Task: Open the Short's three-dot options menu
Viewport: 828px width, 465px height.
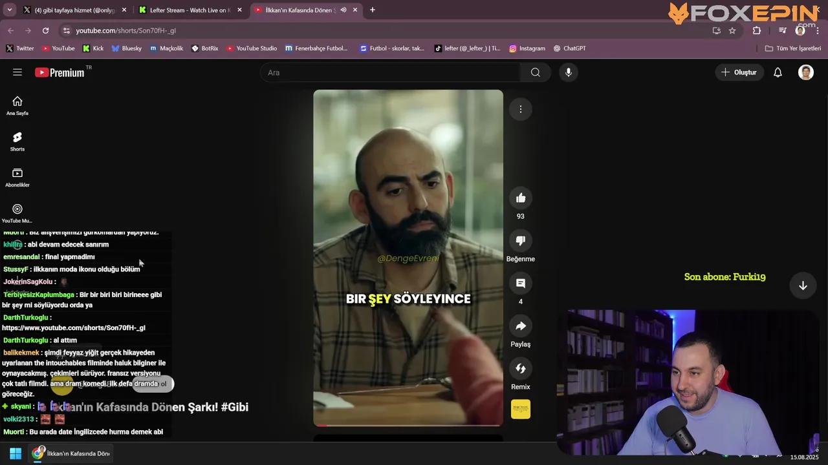Action: click(521, 109)
